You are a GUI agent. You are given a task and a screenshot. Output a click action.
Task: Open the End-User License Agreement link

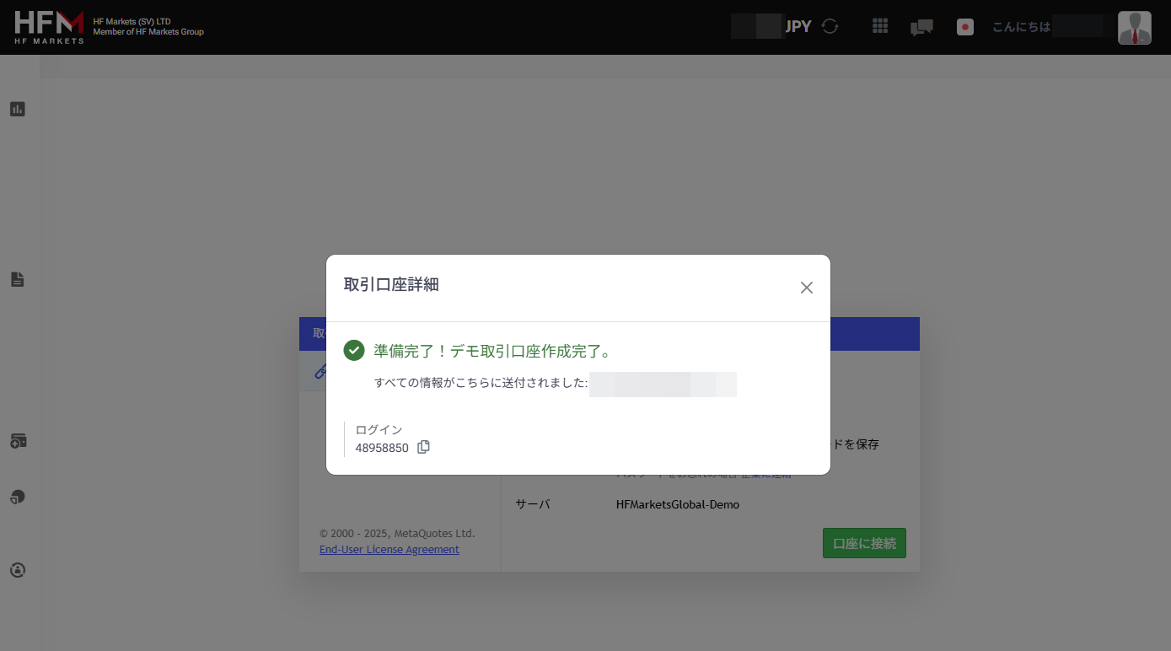point(389,550)
